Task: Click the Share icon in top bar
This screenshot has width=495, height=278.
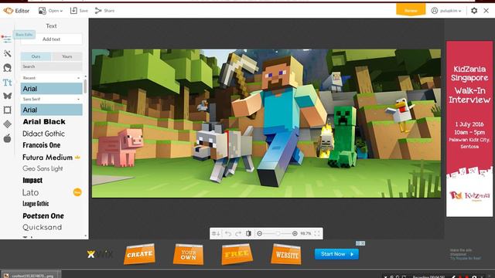Action: tap(98, 11)
